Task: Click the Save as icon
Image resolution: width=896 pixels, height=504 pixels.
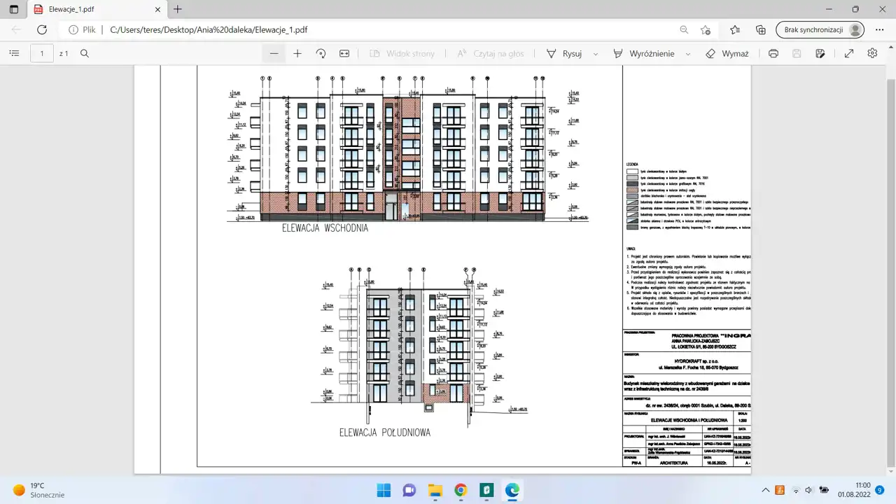Action: 820,53
